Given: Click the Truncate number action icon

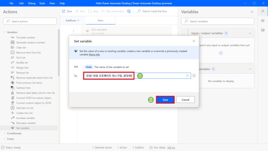Looking at the screenshot, I should click(x=13, y=37).
